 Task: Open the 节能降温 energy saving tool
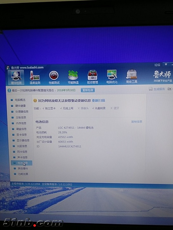point(73,77)
